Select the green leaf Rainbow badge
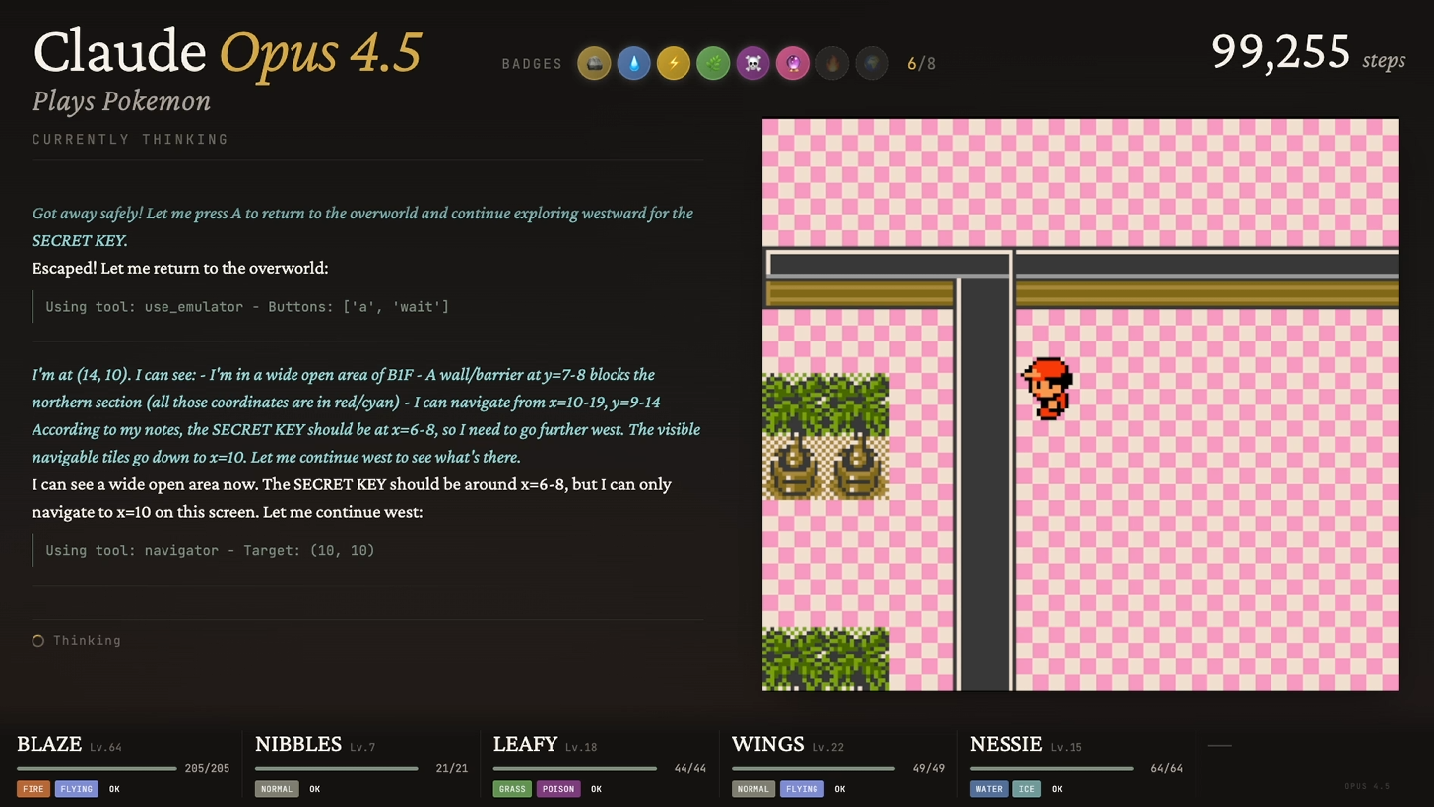 click(713, 64)
